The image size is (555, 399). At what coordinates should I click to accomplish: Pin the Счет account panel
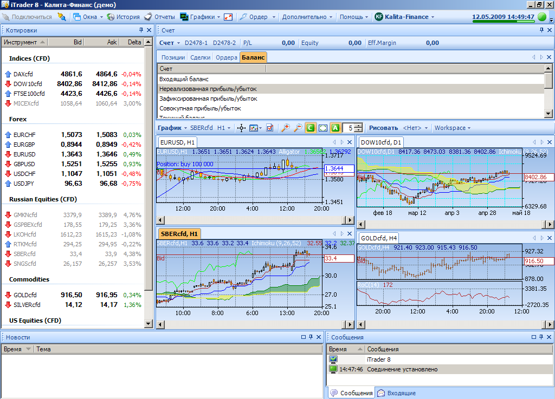(x=541, y=30)
